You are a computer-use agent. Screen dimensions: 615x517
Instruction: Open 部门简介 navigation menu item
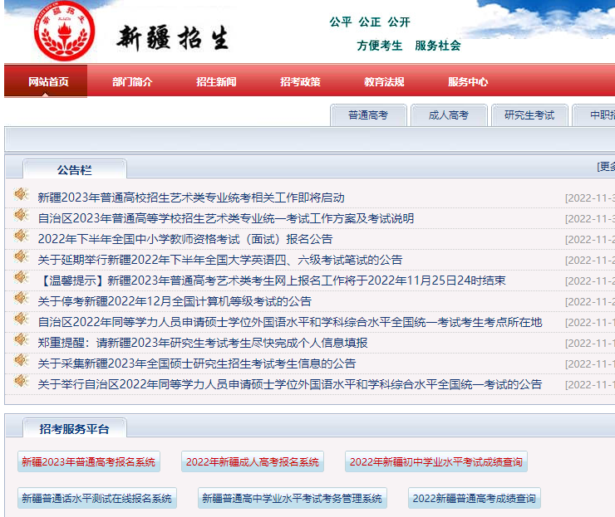(132, 82)
